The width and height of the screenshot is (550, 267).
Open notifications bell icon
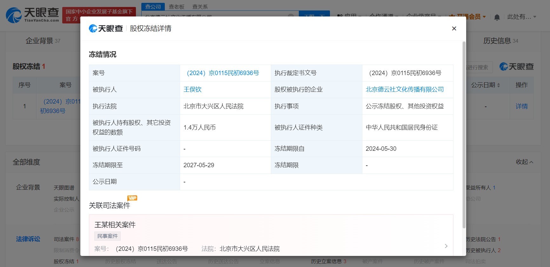[x=497, y=17]
